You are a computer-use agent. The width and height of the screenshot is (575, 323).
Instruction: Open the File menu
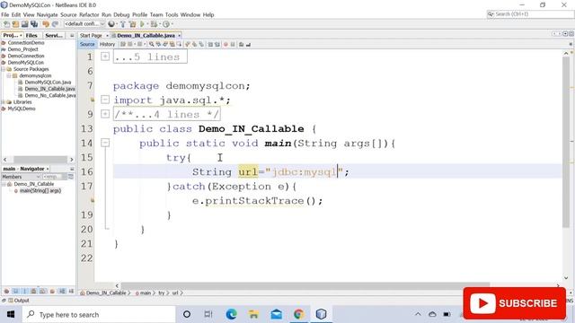[x=5, y=14]
